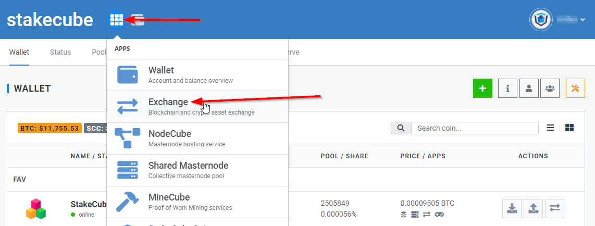Open Wallet app from the Apps menu

(x=197, y=74)
